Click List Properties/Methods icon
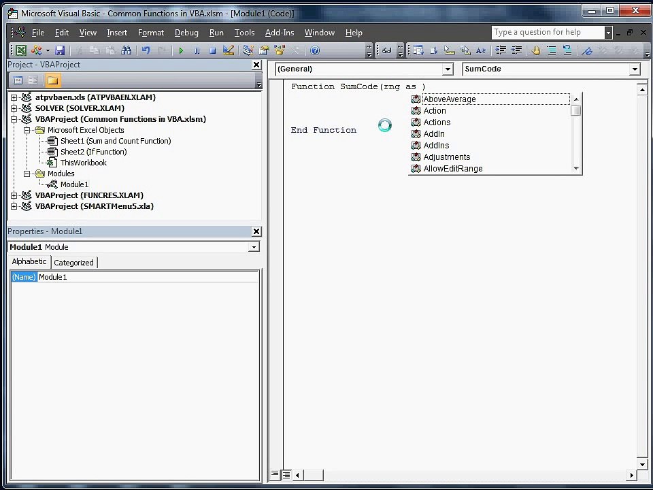The image size is (653, 490). click(x=418, y=50)
